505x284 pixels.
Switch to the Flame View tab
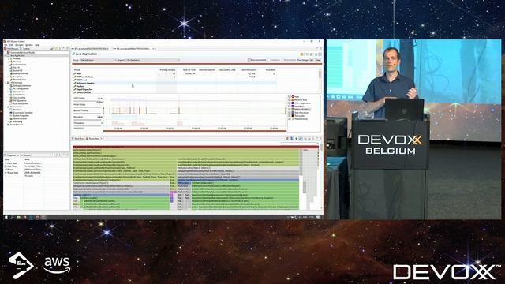tap(93, 139)
